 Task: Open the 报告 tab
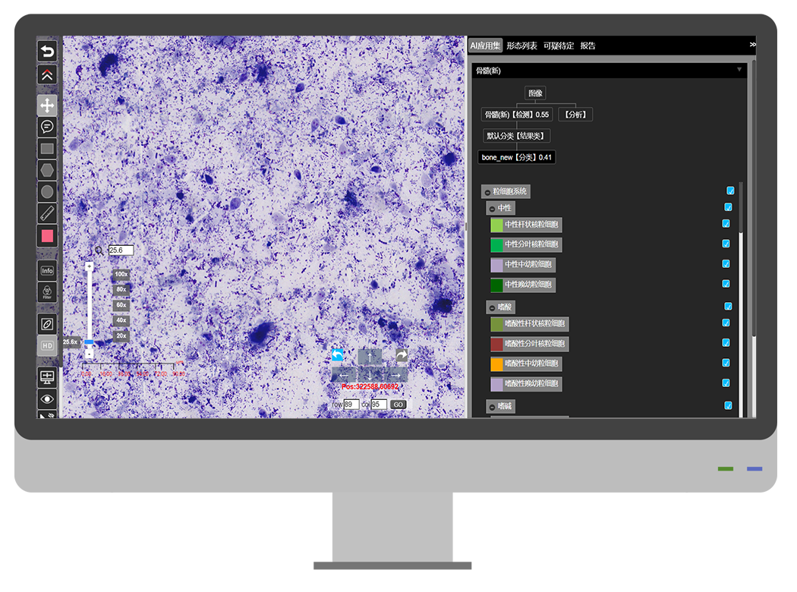click(x=588, y=46)
